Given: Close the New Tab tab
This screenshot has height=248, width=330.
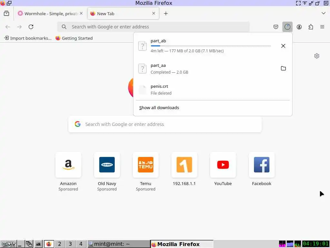Looking at the screenshot, I should point(154,13).
